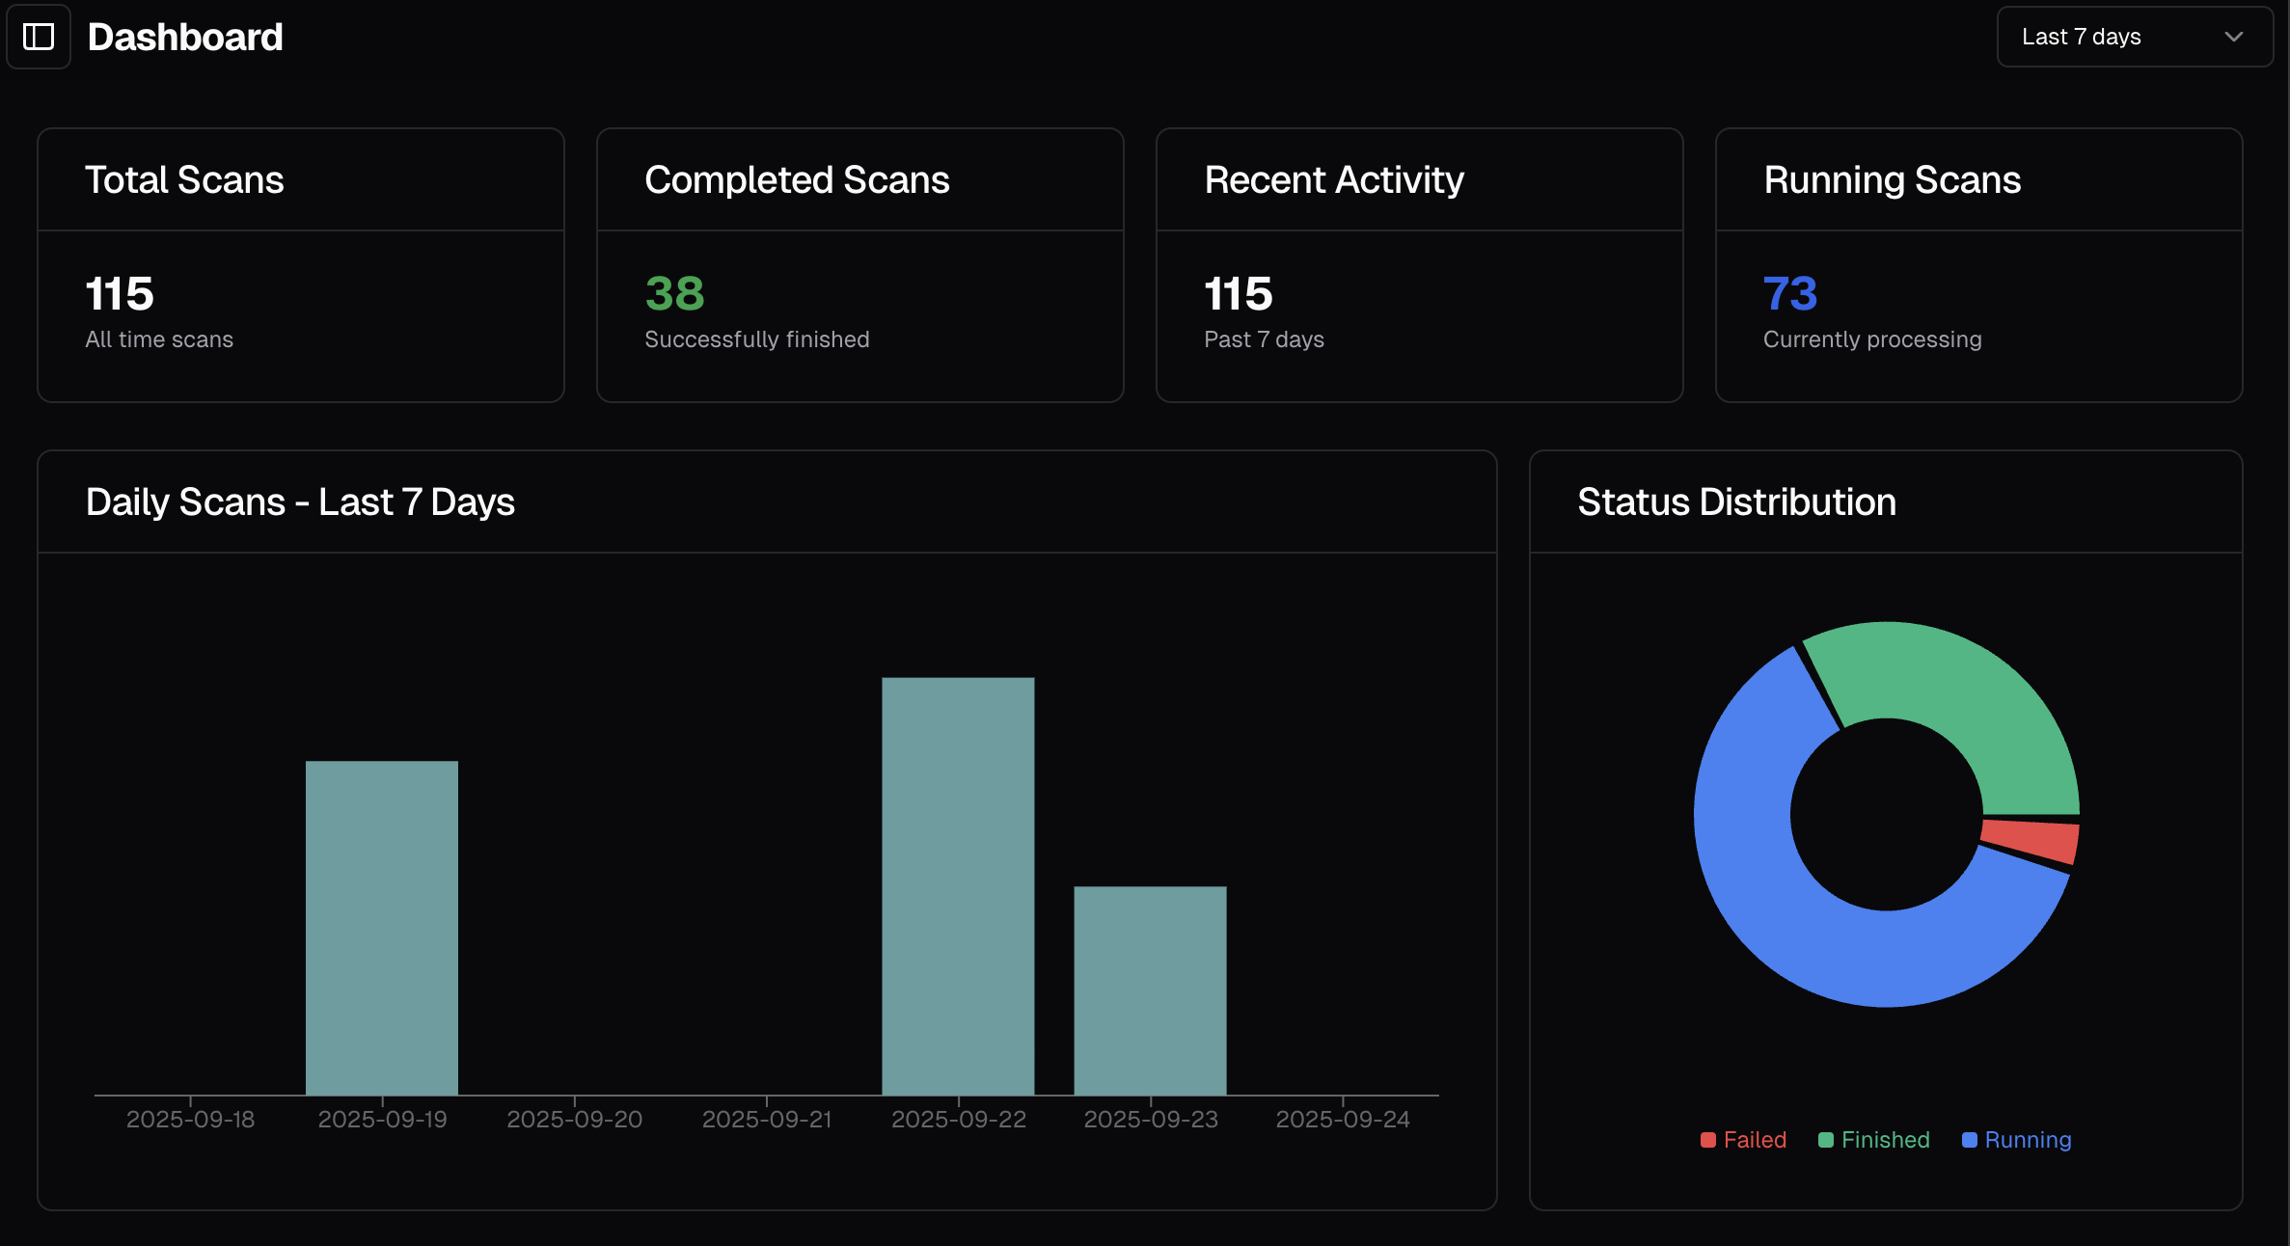This screenshot has height=1246, width=2290.
Task: Select the Recent Activity card
Action: (1419, 265)
